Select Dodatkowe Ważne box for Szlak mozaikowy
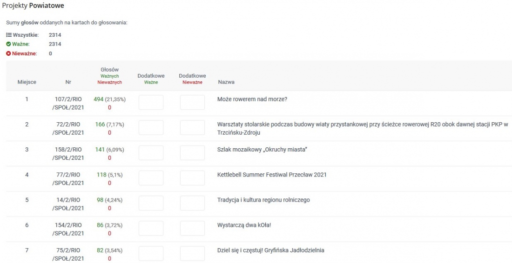512x263 pixels. (151, 153)
